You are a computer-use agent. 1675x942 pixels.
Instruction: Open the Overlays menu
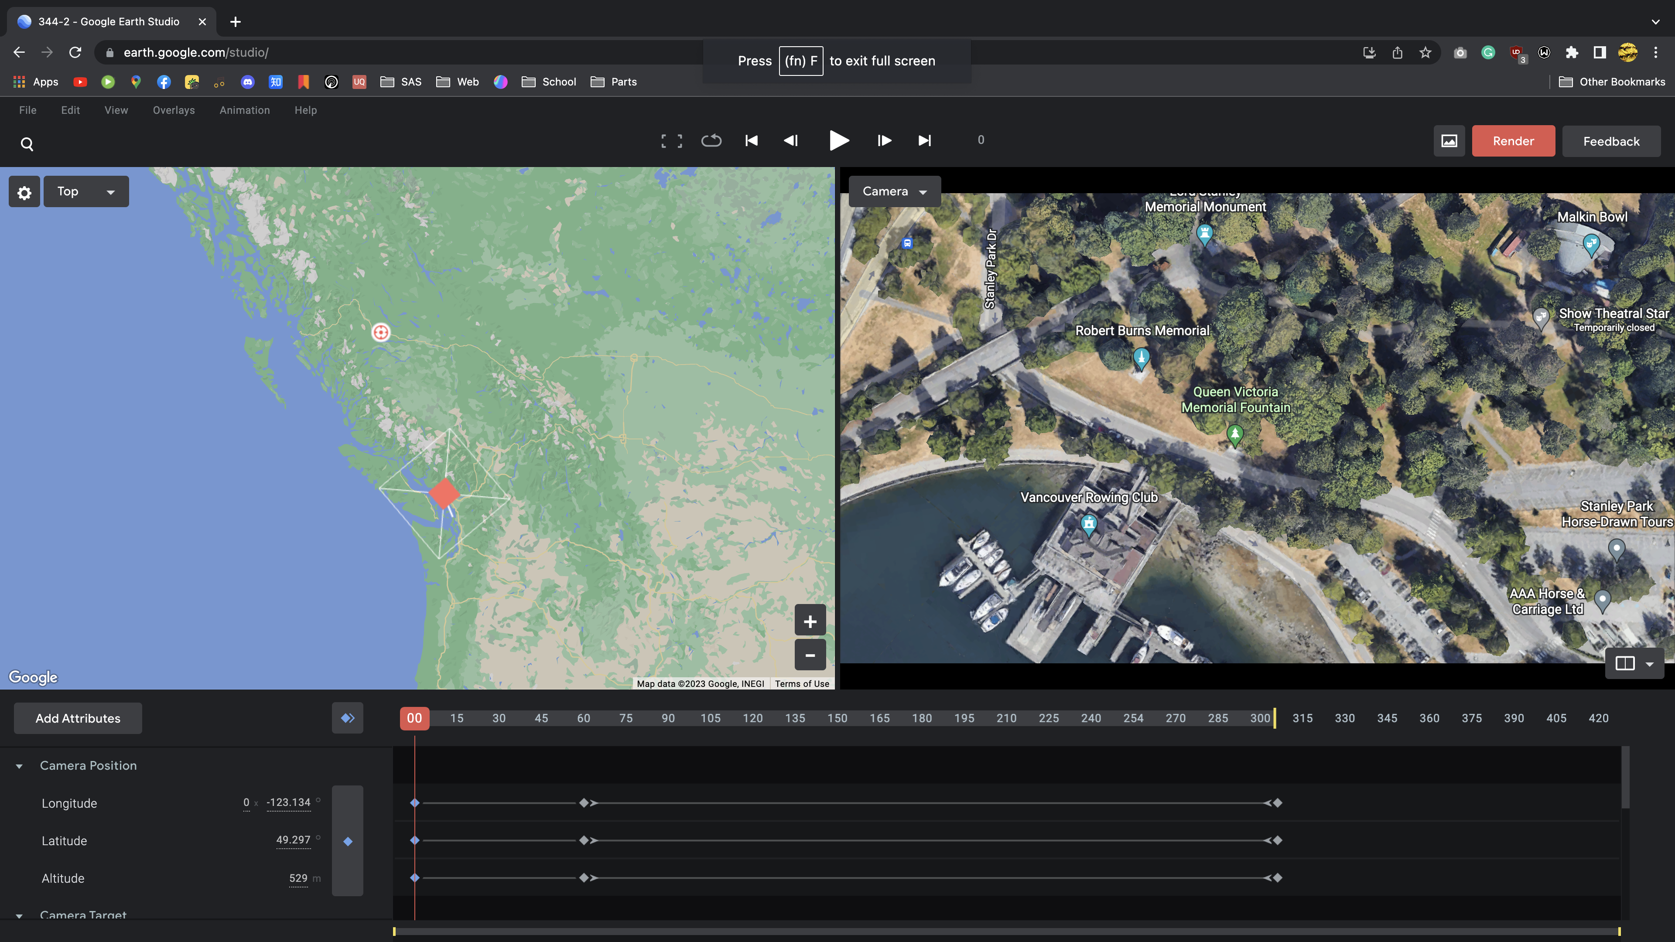click(x=174, y=110)
